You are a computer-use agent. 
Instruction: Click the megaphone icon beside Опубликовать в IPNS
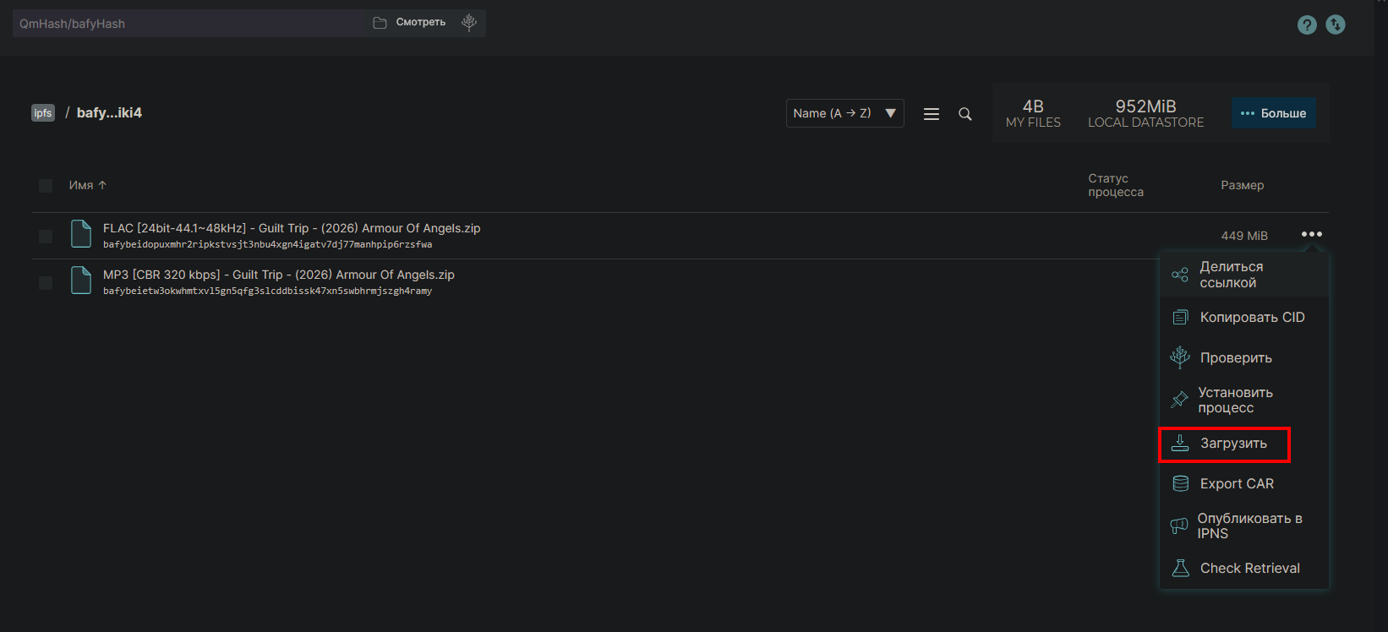pos(1179,526)
